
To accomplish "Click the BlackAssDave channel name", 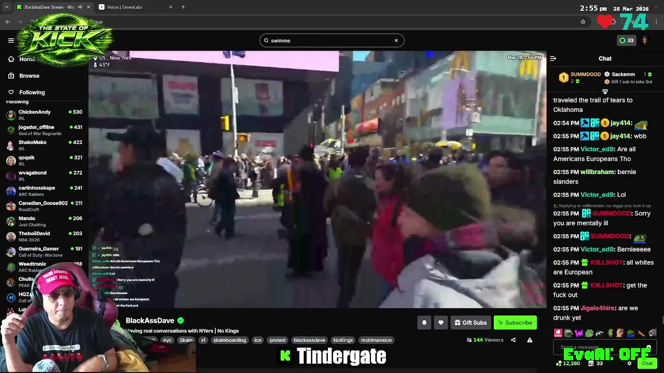I will coord(150,321).
